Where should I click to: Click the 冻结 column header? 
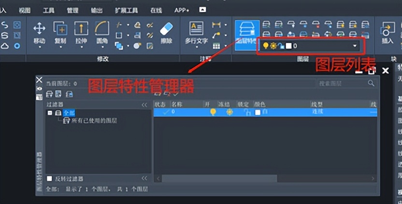[x=224, y=104]
